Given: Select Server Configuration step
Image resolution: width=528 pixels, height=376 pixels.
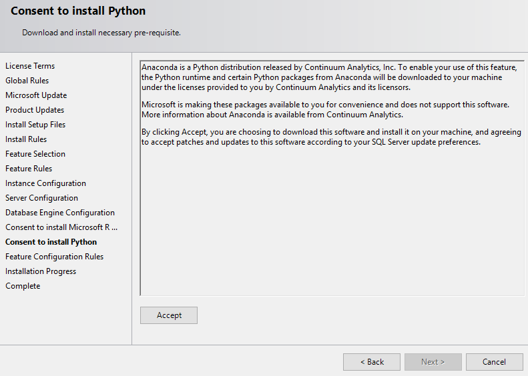Looking at the screenshot, I should [42, 198].
